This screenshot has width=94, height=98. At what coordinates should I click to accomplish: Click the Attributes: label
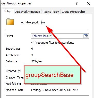pyautogui.click(x=12, y=55)
